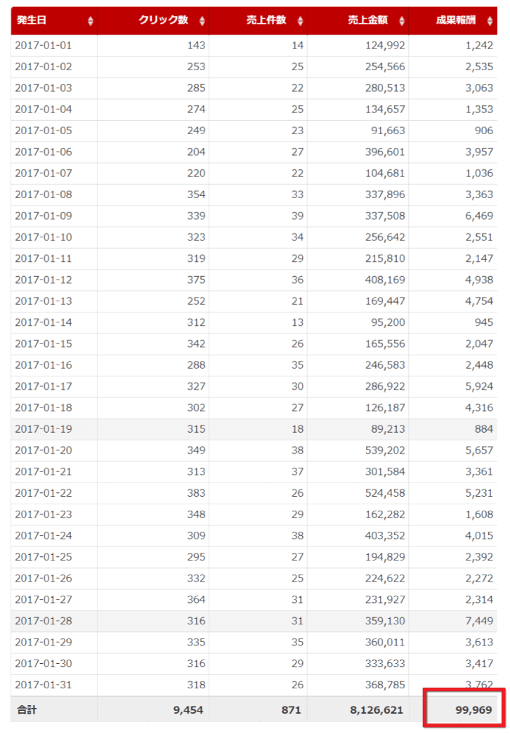Click sort arrows icon beside 売上金額 header
510x734 pixels.
tap(402, 21)
